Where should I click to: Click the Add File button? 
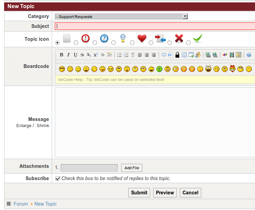coord(132,168)
